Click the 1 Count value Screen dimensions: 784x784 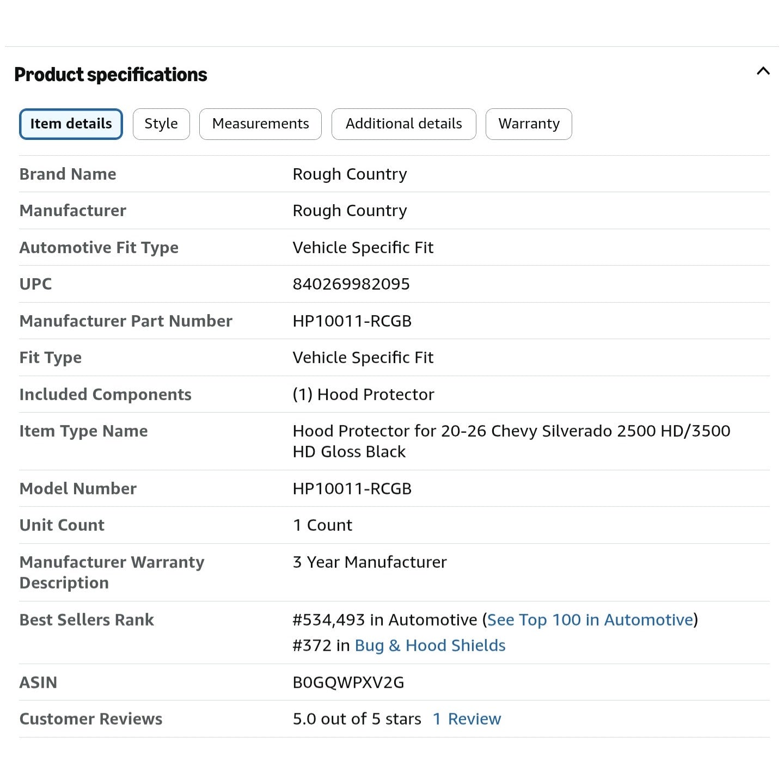pos(322,525)
